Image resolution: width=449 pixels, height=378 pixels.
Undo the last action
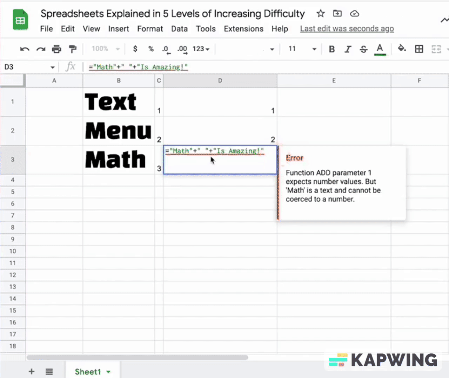(x=25, y=49)
